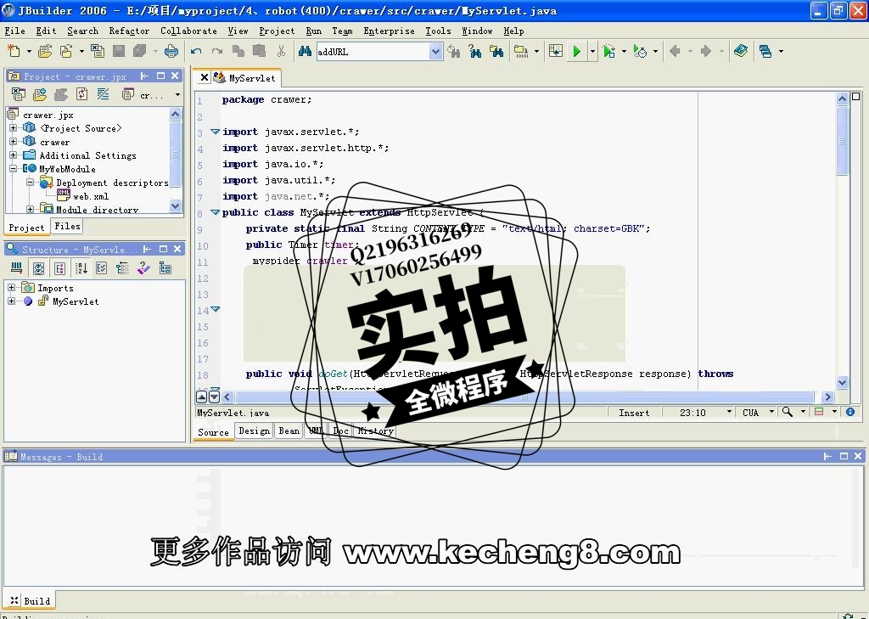Open Help with the book icon
Screen dimensions: 869x619
[x=740, y=52]
